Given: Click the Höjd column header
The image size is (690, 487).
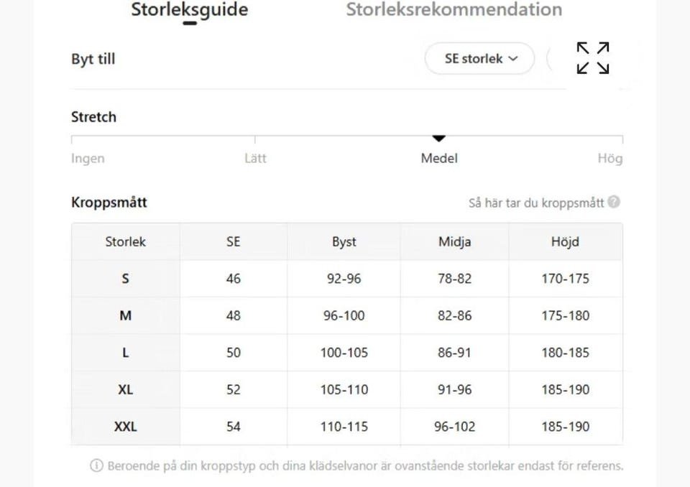Looking at the screenshot, I should click(x=565, y=242).
